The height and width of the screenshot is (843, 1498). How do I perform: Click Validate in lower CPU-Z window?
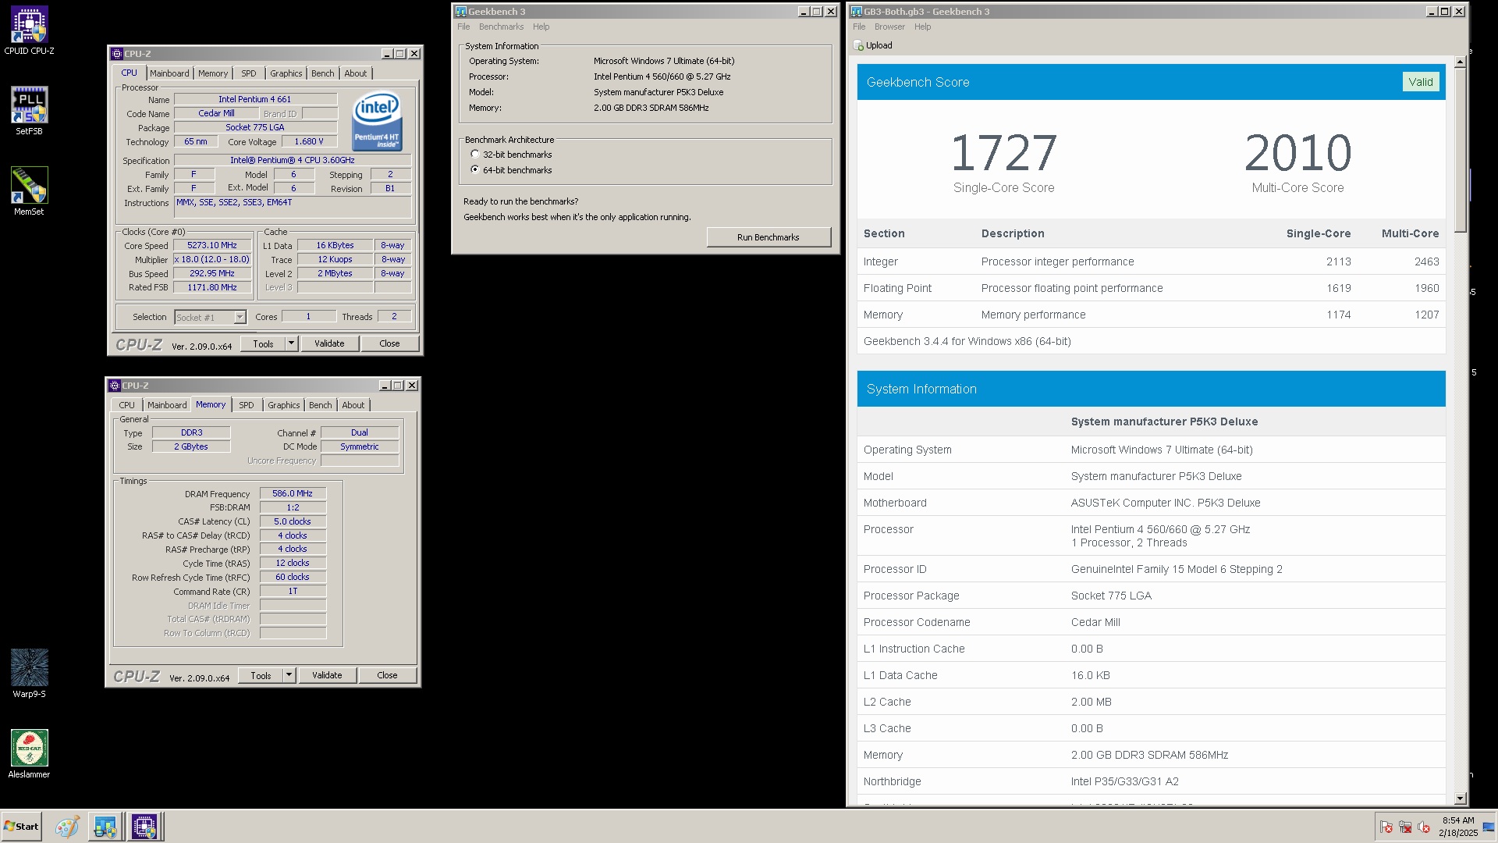[x=327, y=675]
